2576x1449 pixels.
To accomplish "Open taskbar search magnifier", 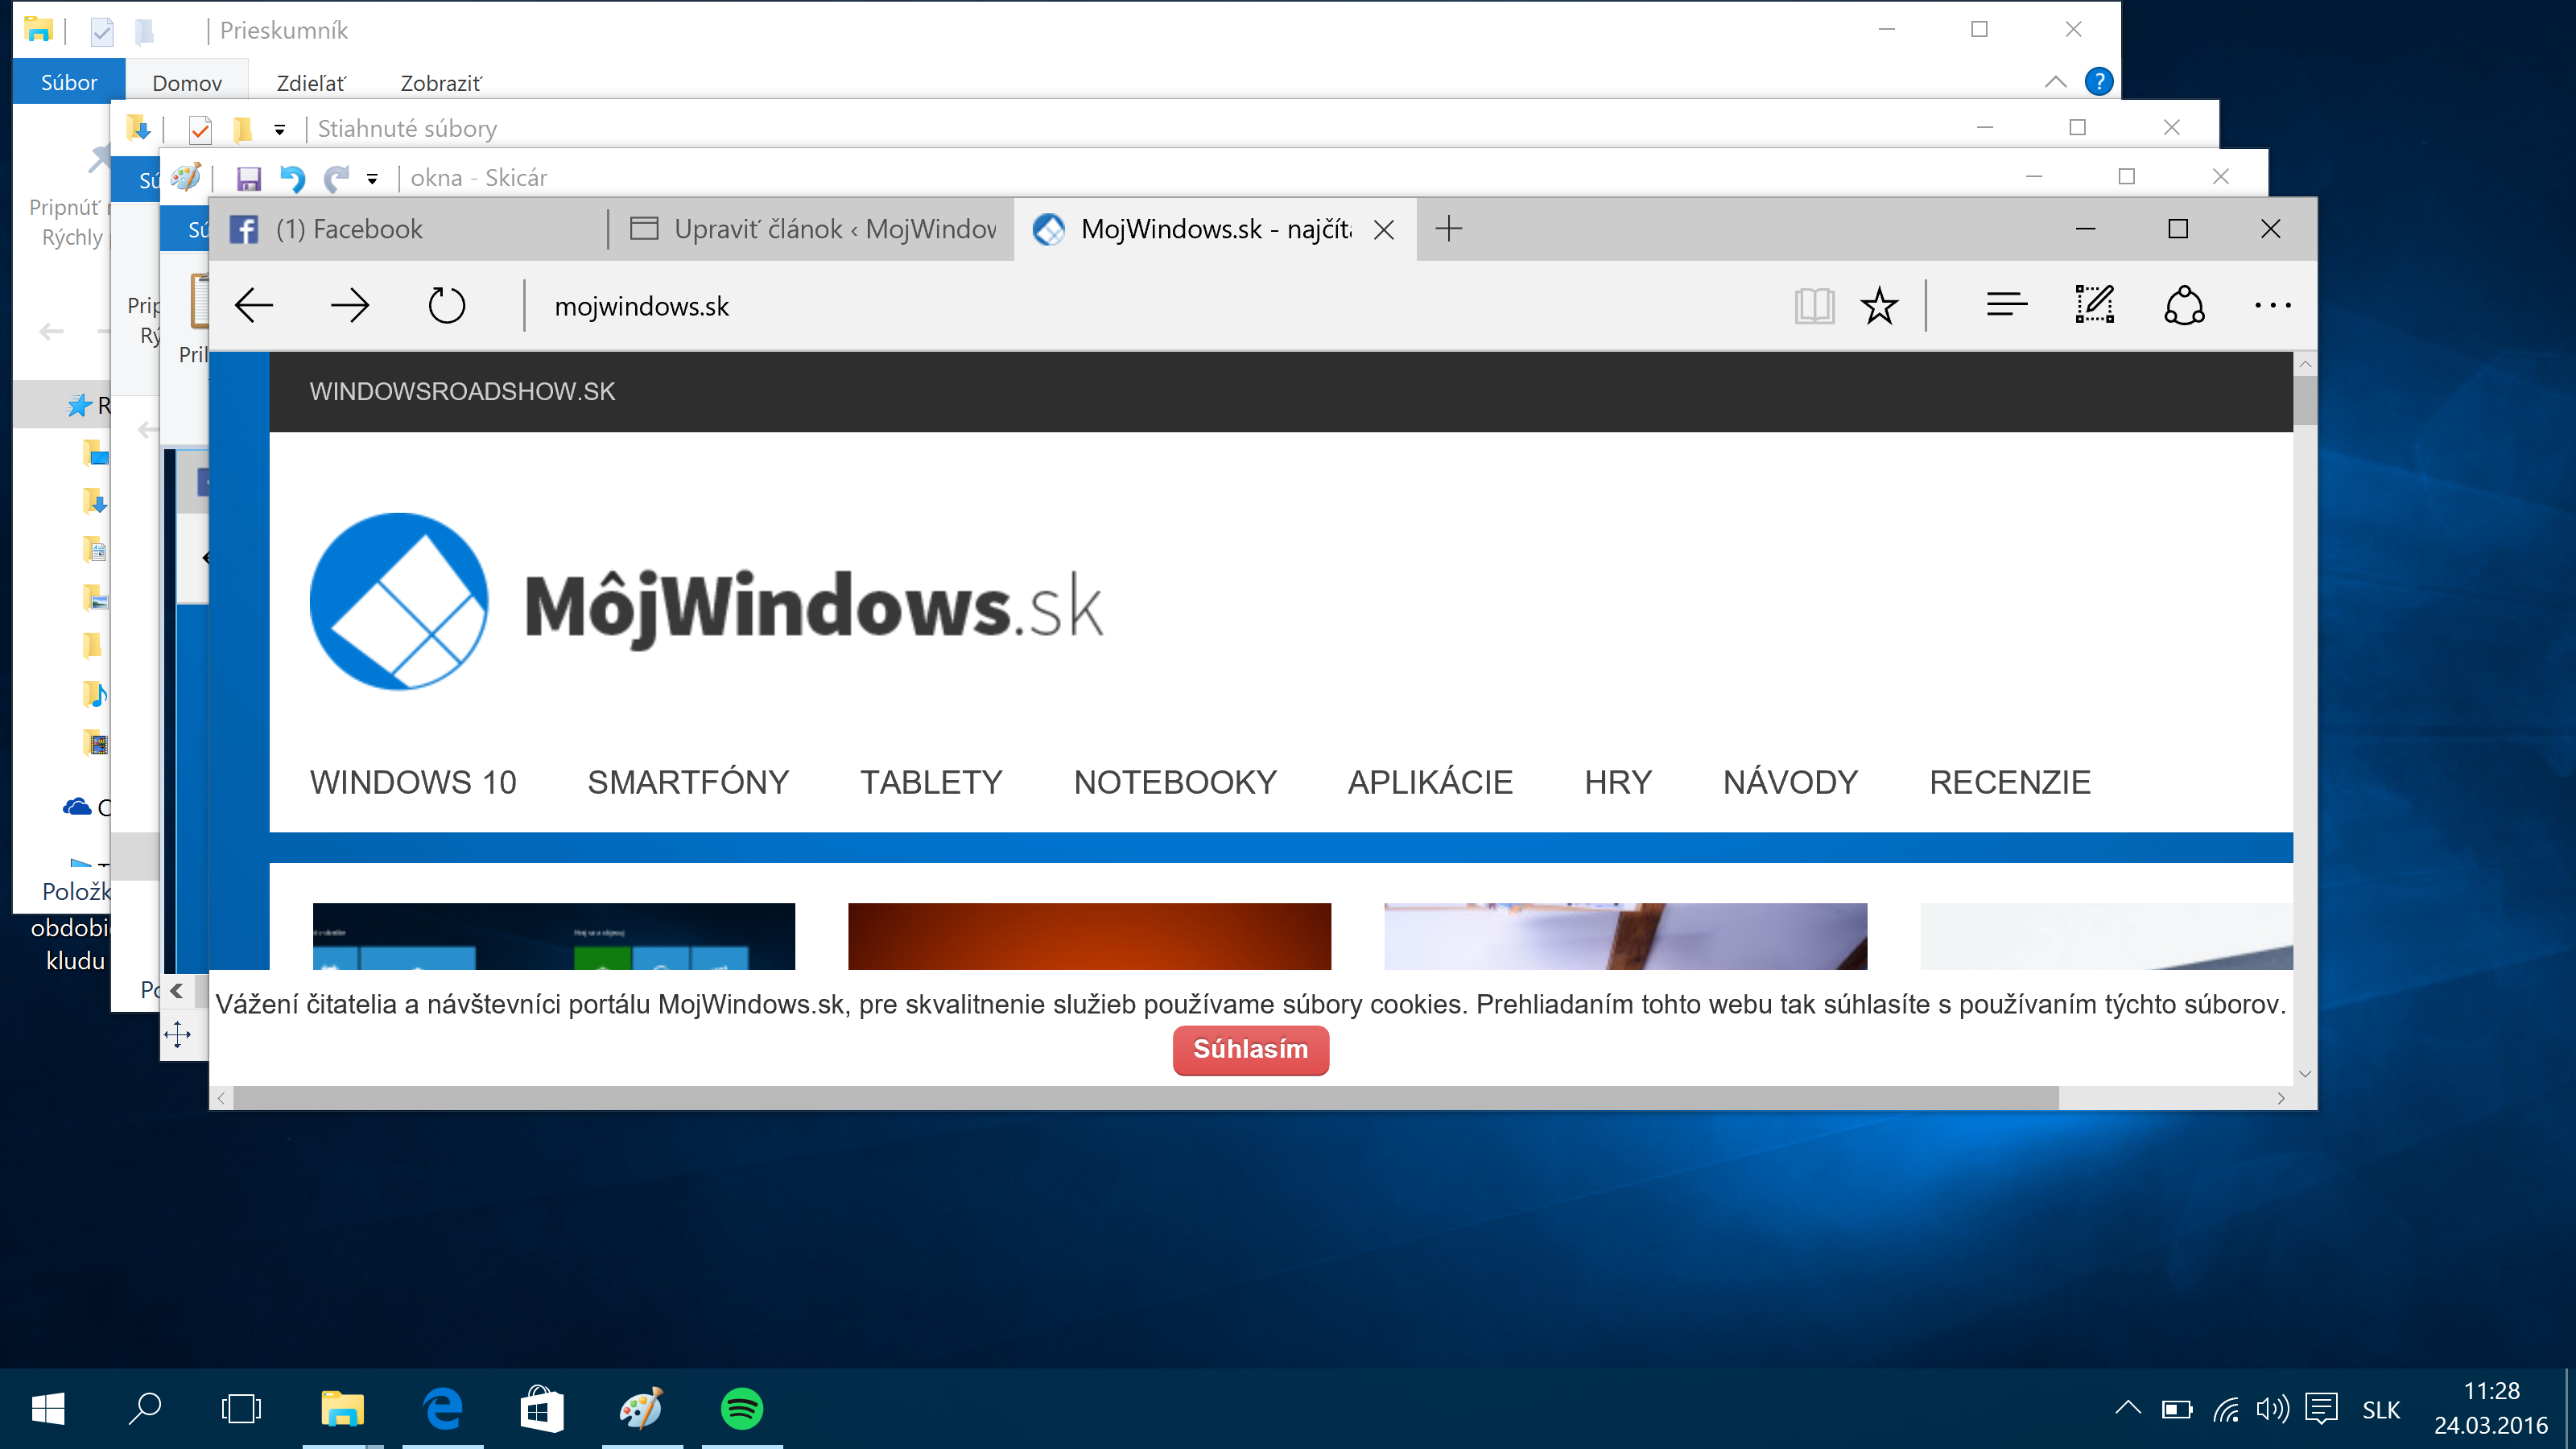I will click(x=145, y=1409).
